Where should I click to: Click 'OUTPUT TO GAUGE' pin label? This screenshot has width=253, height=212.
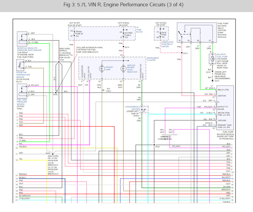[223, 108]
